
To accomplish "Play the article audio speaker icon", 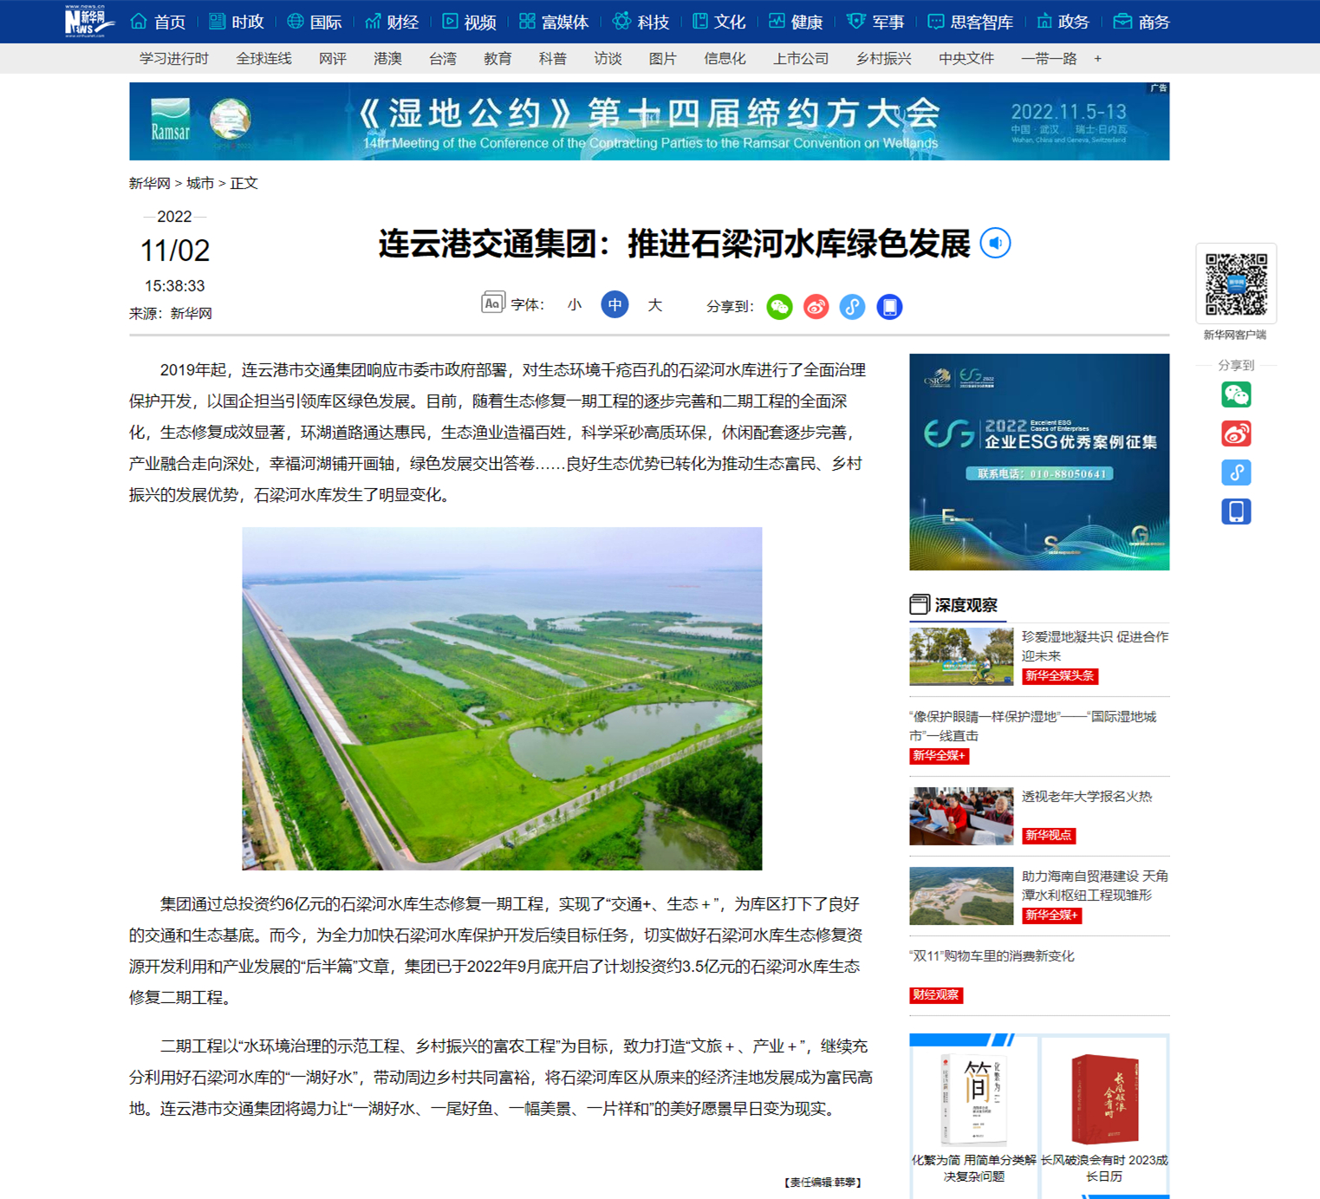I will (x=995, y=244).
